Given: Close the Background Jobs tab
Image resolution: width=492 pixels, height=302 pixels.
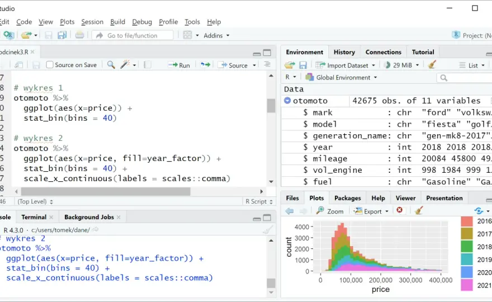Looking at the screenshot, I should [119, 217].
